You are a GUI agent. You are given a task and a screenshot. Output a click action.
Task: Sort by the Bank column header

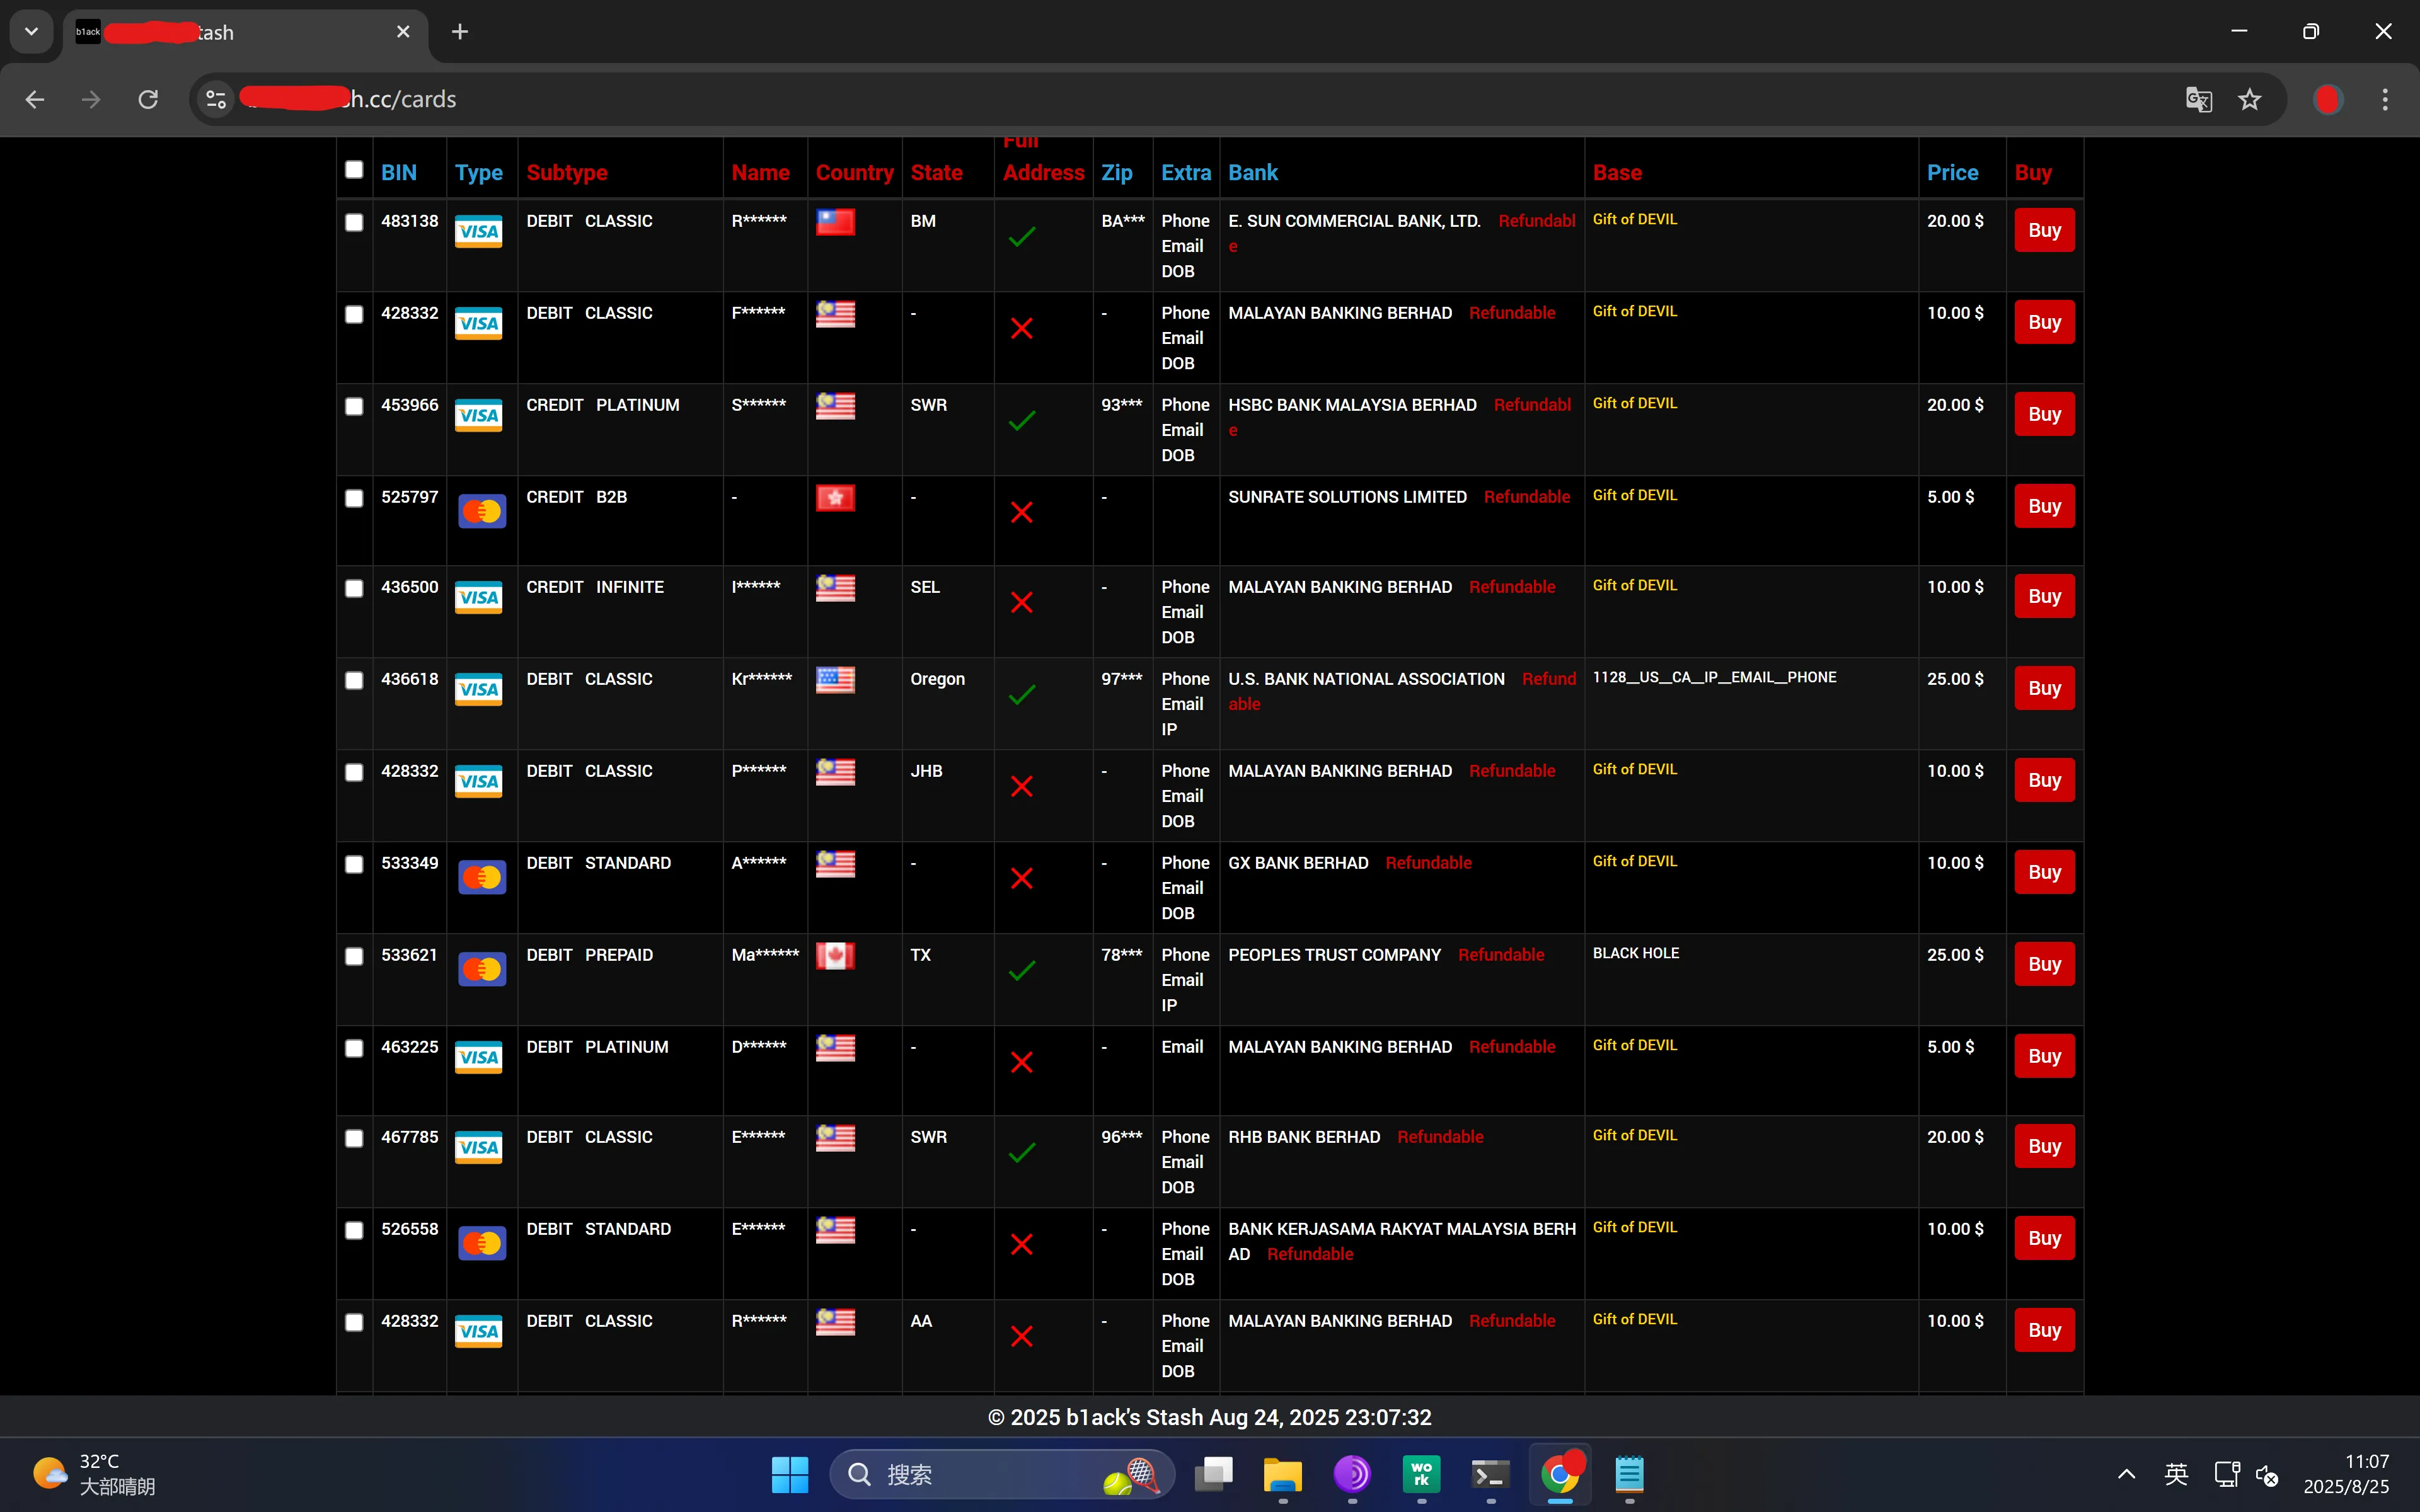click(x=1253, y=172)
